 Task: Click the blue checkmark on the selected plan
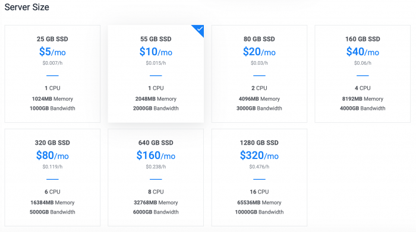coord(200,29)
